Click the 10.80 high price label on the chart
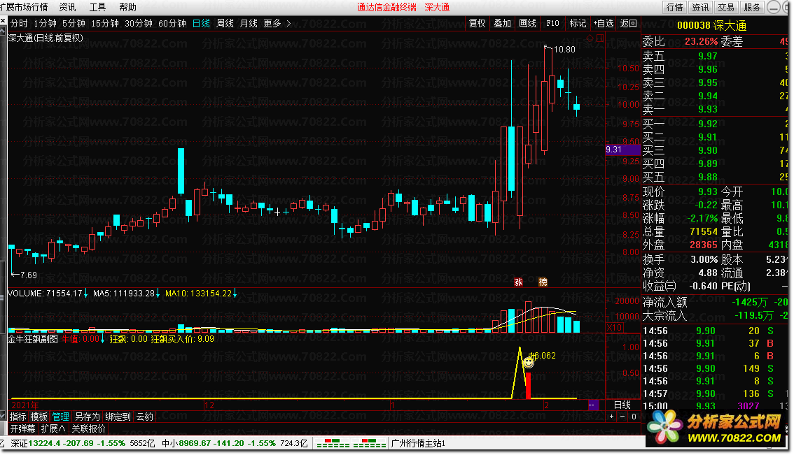This screenshot has height=455, width=794. tap(564, 49)
